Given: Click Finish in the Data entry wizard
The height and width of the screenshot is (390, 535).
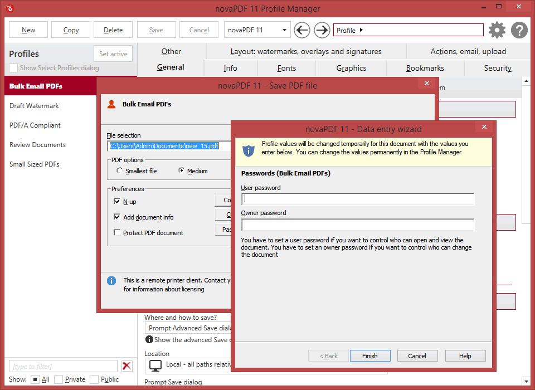Looking at the screenshot, I should pyautogui.click(x=370, y=356).
